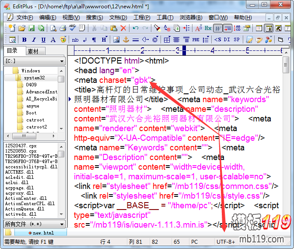Click the Save All icon
Screen dimensions: 294x249
tap(41, 28)
